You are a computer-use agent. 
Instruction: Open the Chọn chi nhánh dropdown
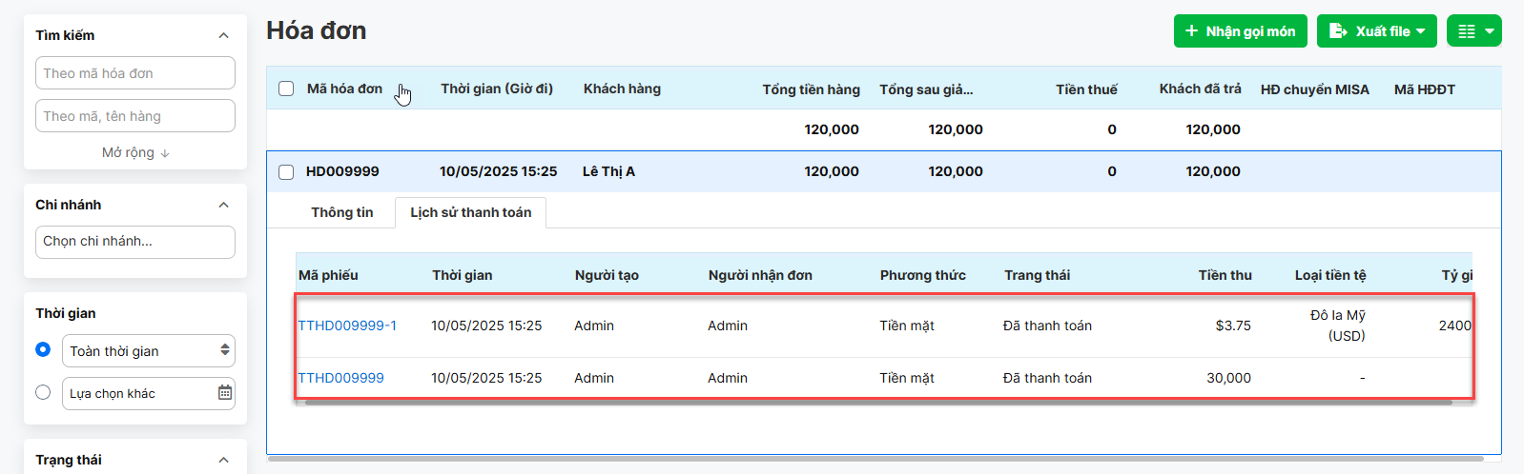click(135, 242)
